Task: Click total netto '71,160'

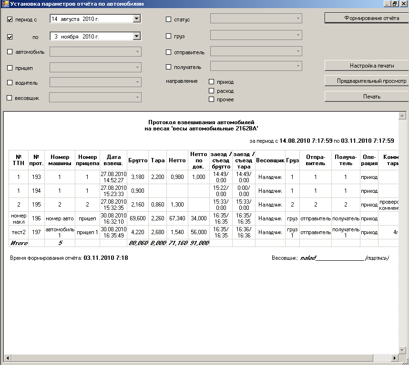Action: (x=177, y=243)
